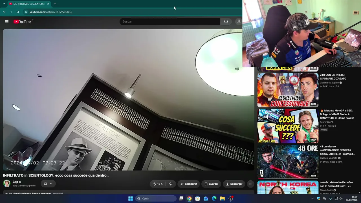Save the video with Guardar
This screenshot has width=361, height=203.
click(212, 184)
